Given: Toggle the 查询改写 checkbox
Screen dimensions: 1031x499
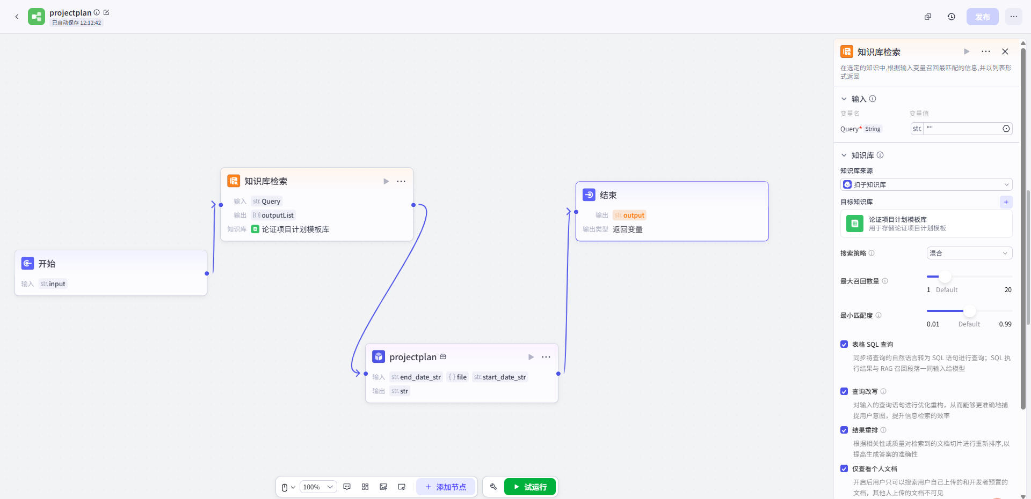Looking at the screenshot, I should [x=844, y=391].
